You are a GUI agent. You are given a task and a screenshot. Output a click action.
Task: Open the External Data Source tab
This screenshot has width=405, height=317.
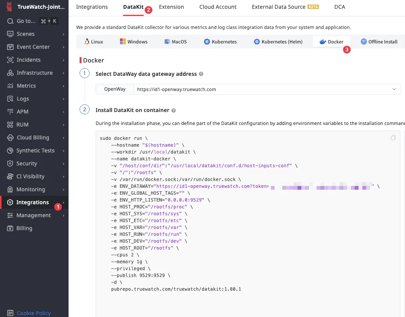coord(285,7)
